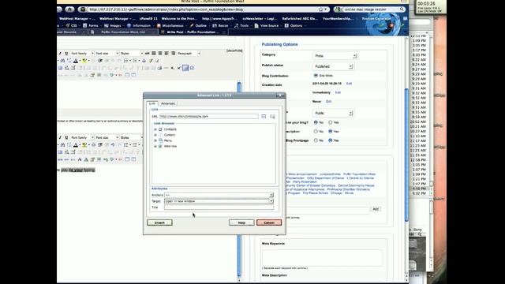Select text color icon in upper editor
This screenshot has height=284, width=505.
[76, 61]
